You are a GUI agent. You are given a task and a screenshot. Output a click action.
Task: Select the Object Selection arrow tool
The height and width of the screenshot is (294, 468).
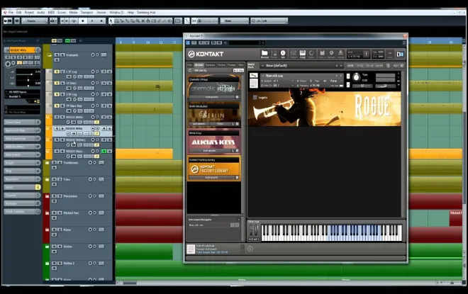(x=111, y=21)
